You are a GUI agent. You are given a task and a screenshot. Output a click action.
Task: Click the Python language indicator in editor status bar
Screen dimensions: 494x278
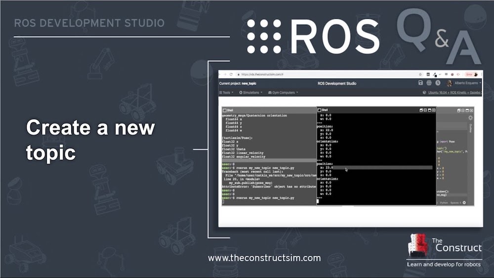pos(444,203)
